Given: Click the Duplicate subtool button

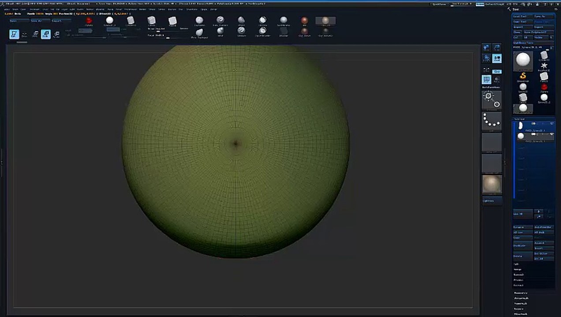Looking at the screenshot, I should click(x=523, y=245).
